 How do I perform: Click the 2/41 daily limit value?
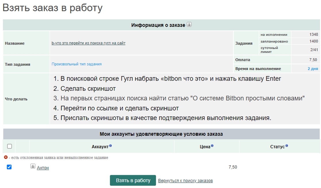pos(314,50)
